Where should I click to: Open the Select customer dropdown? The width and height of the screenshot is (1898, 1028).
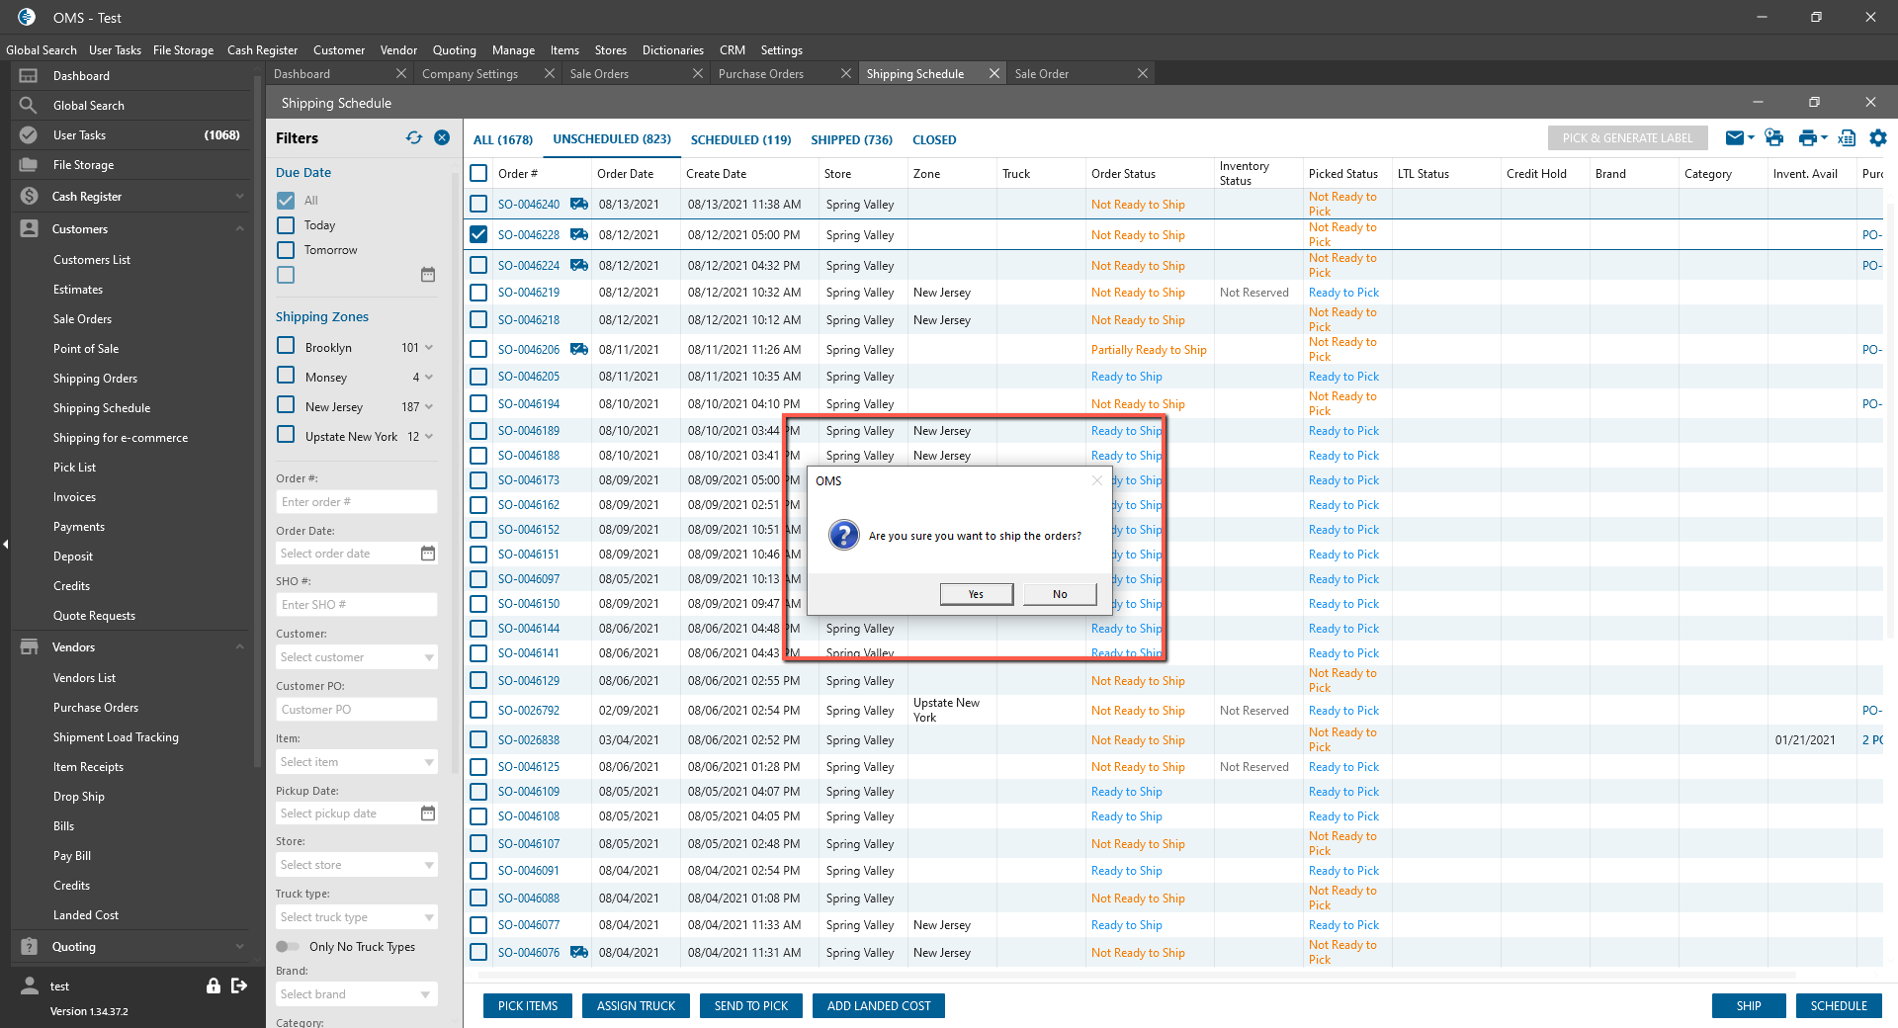click(x=356, y=657)
